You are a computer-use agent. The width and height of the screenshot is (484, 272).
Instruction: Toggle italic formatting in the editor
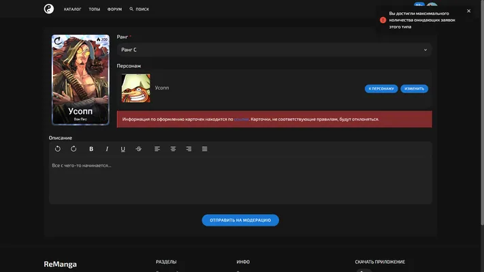[x=107, y=149]
